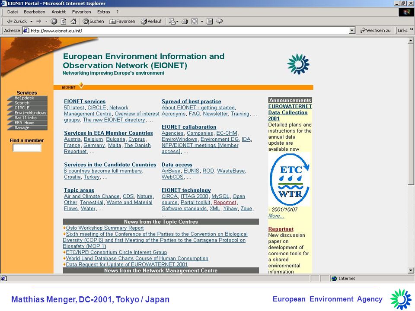Open the Data access heading link
The width and height of the screenshot is (415, 311).
click(177, 165)
